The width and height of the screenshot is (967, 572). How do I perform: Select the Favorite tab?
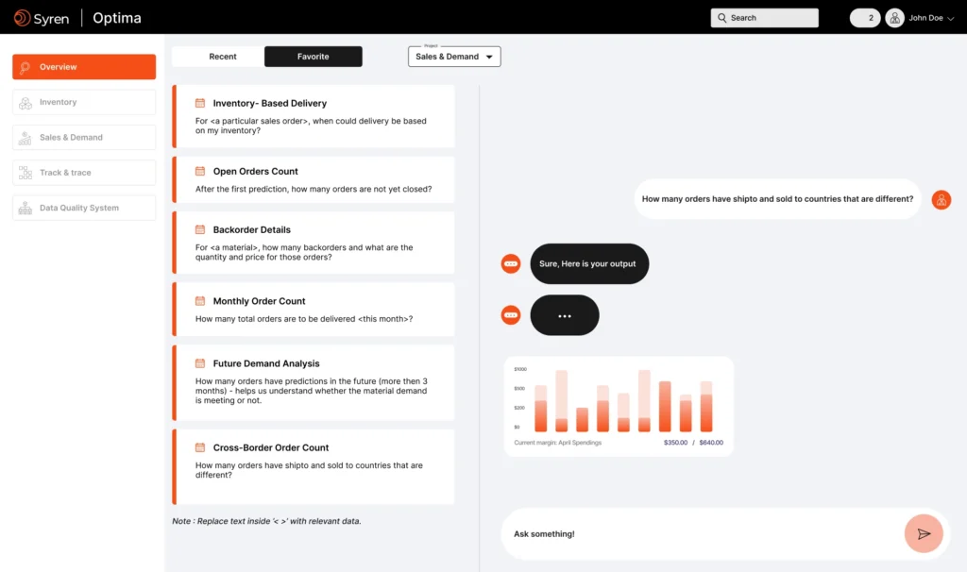[313, 57]
